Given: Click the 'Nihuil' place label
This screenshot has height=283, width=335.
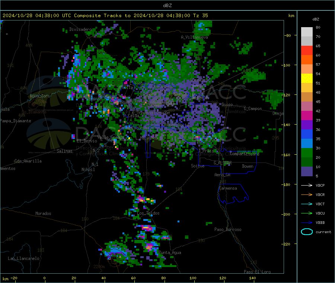Looking at the screenshot, I should [x=88, y=170].
